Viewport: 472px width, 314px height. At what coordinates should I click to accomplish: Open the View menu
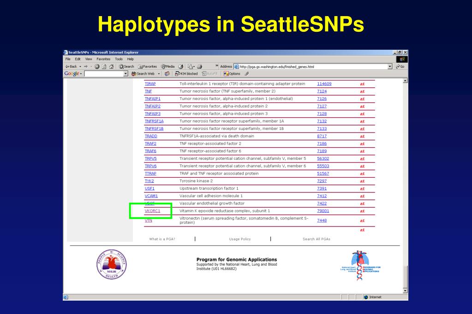pyautogui.click(x=89, y=59)
